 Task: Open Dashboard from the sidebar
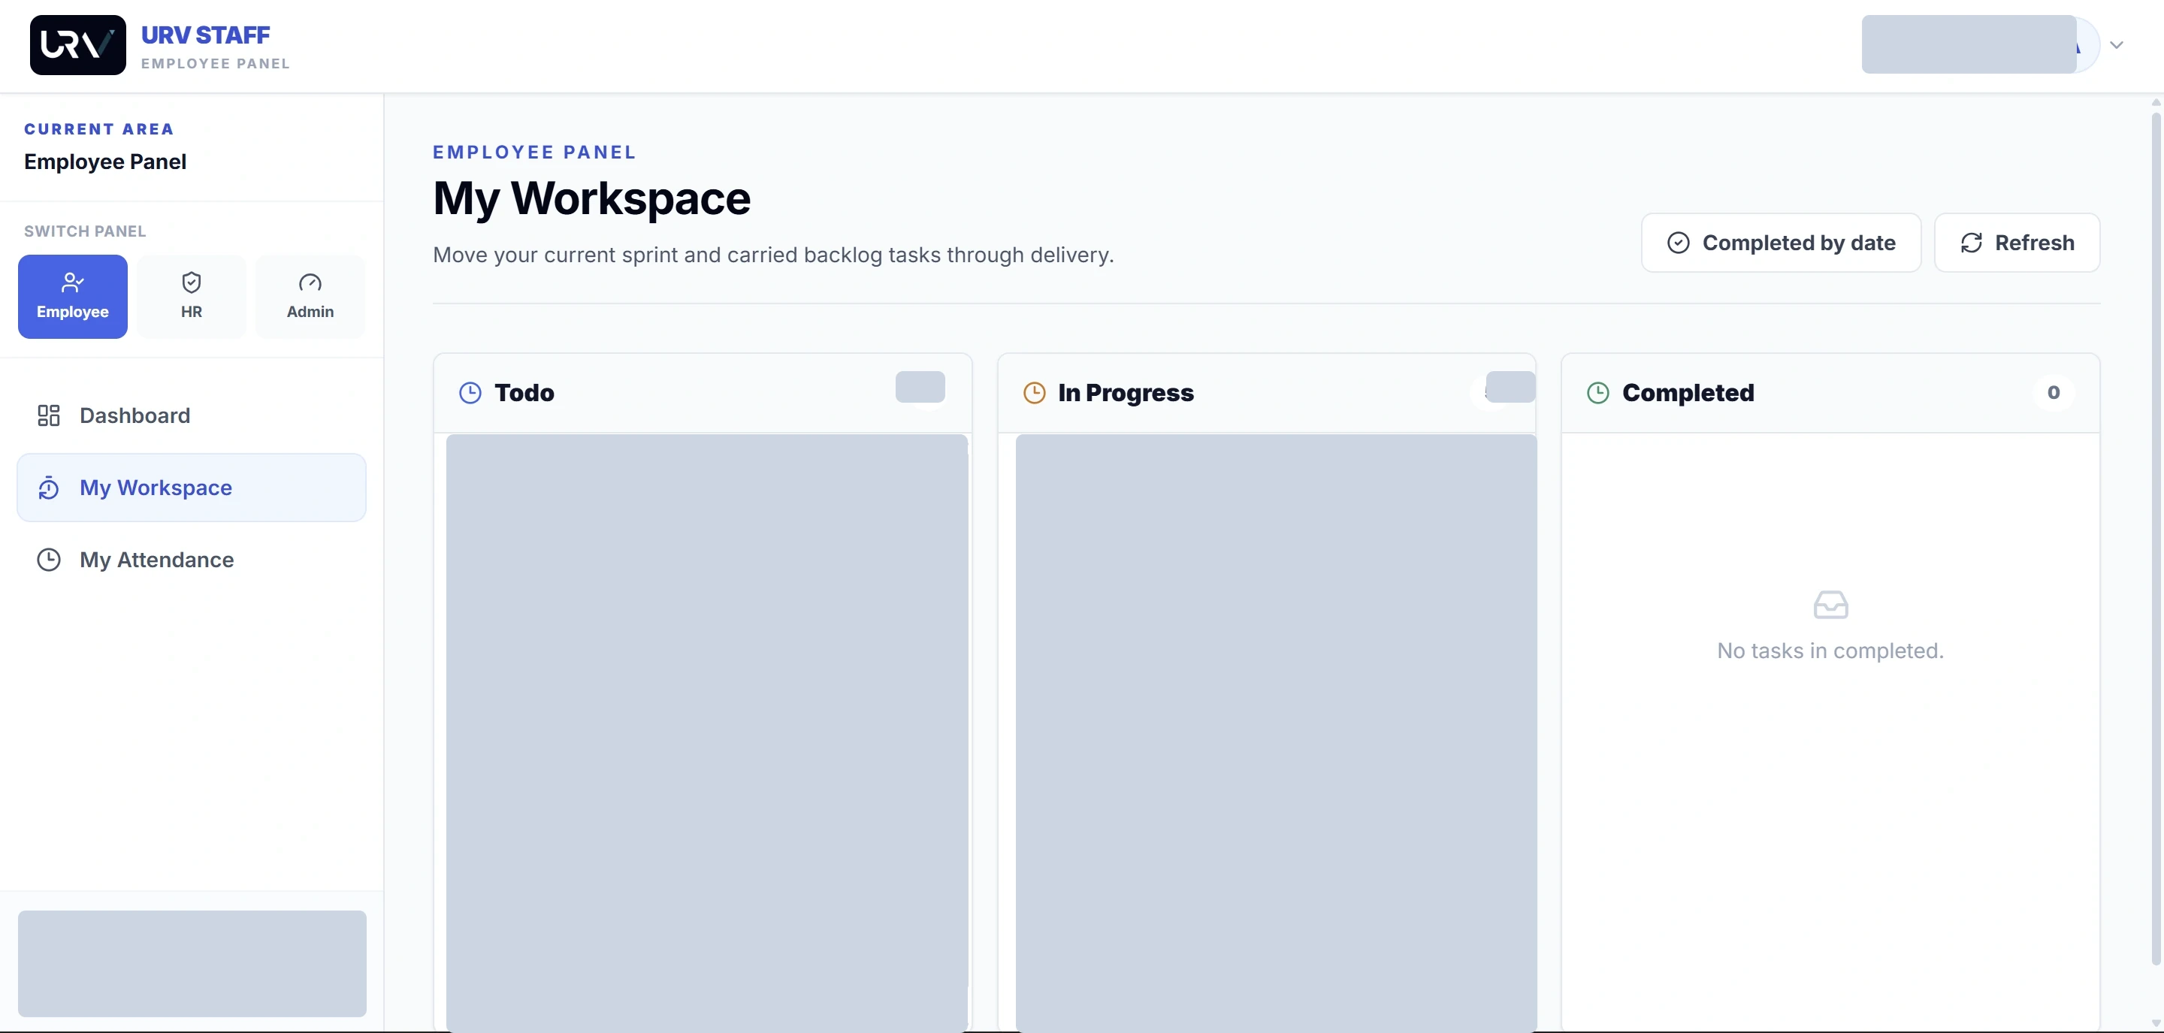(192, 415)
